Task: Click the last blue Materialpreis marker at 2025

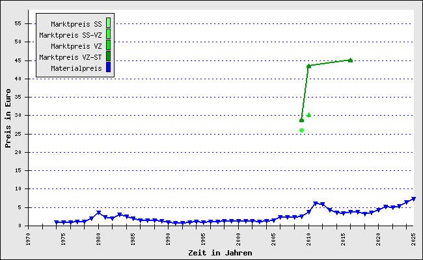Action: click(x=413, y=199)
